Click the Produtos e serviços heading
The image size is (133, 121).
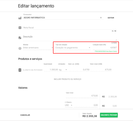[30, 59]
